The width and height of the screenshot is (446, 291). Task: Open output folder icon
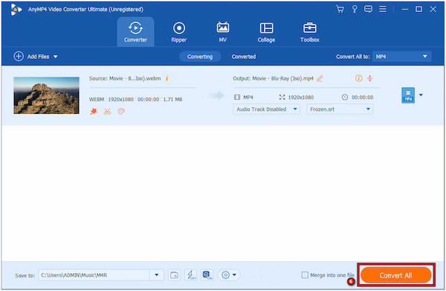[x=174, y=275]
